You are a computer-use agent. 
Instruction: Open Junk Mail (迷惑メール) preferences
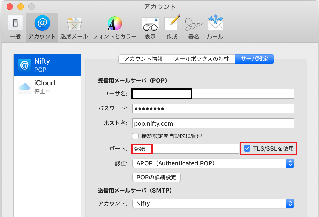74,27
